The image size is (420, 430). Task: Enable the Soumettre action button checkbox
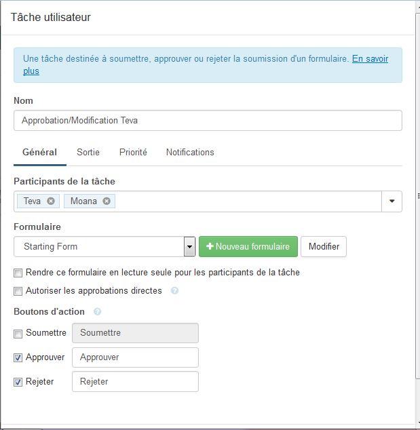(x=18, y=333)
